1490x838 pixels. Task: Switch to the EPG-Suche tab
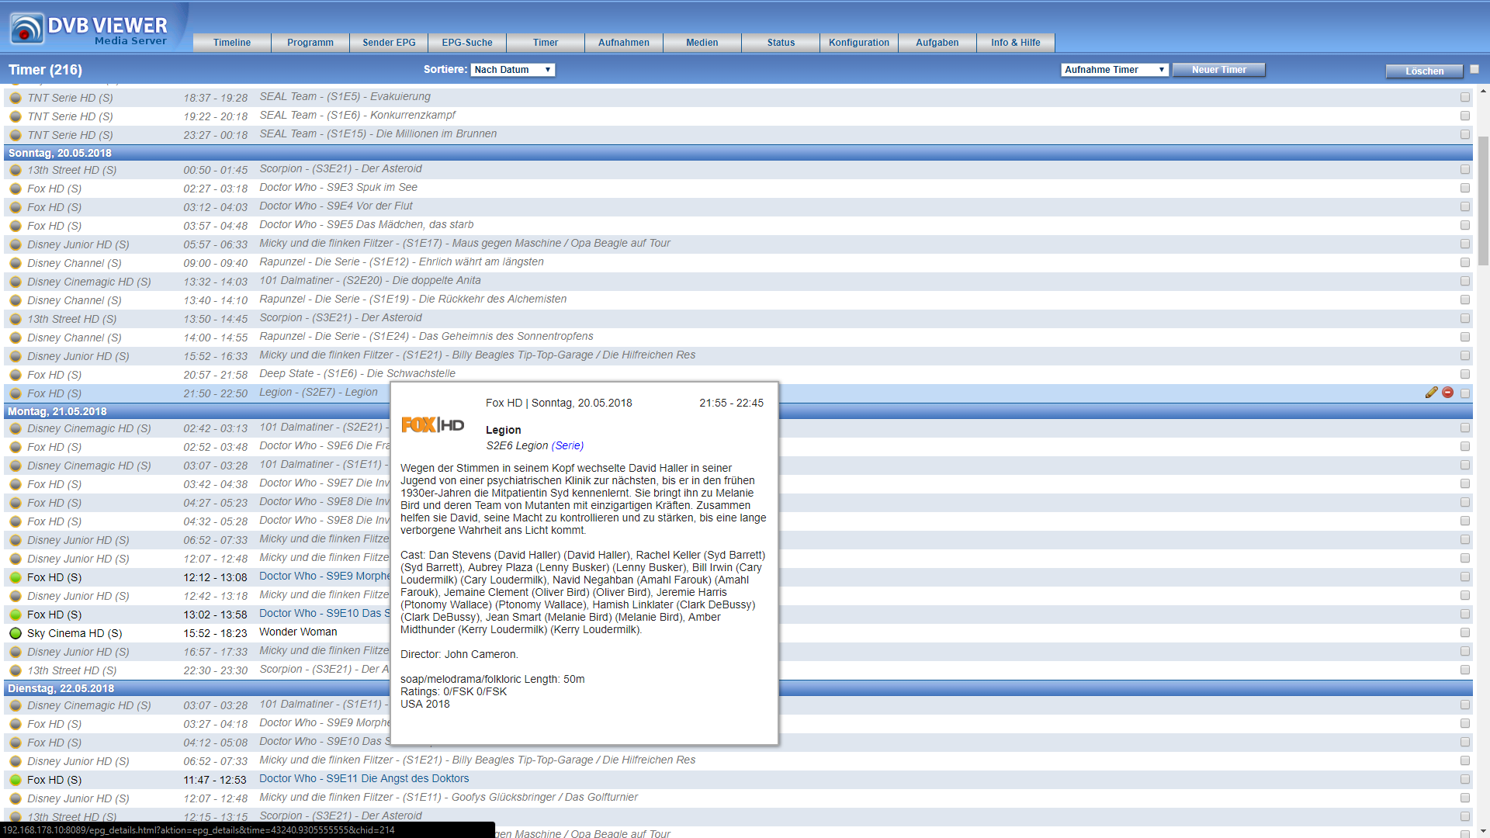click(467, 43)
